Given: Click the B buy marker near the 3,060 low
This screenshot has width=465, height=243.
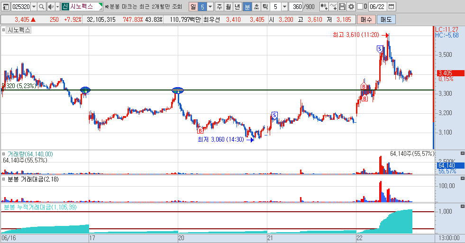Looking at the screenshot, I should 200,130.
